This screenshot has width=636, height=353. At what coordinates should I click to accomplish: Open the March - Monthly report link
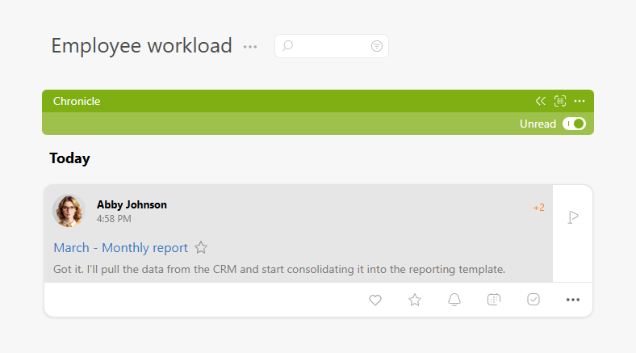pos(120,248)
